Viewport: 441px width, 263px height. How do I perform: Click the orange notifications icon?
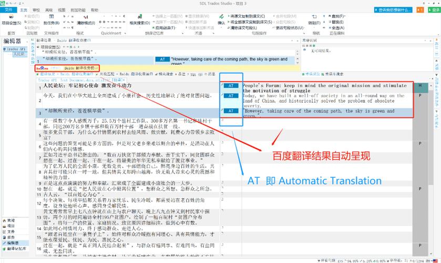click(x=420, y=10)
